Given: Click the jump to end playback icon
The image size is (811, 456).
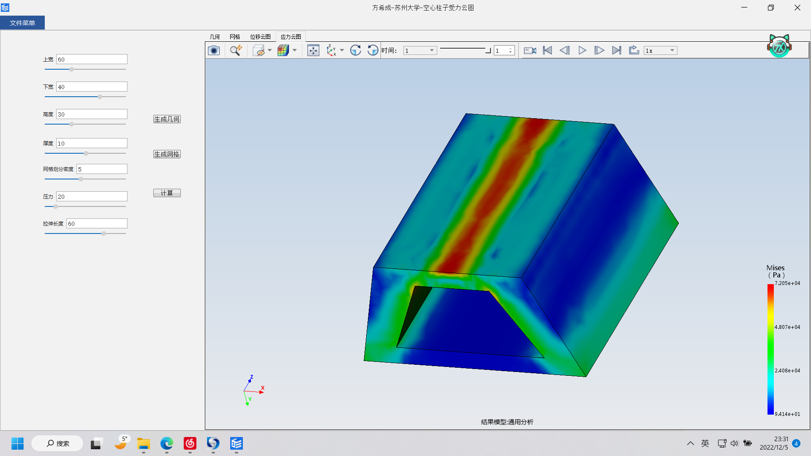Looking at the screenshot, I should (617, 50).
